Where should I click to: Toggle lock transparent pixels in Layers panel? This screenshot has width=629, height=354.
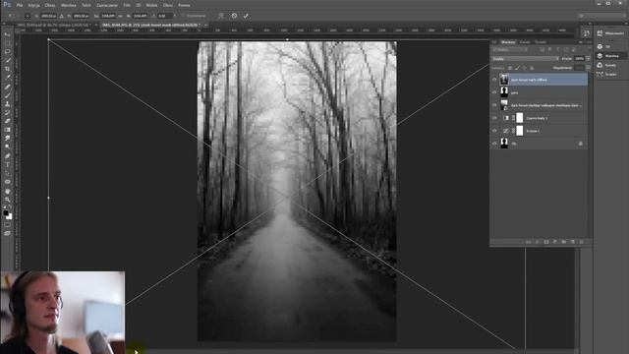coord(510,68)
